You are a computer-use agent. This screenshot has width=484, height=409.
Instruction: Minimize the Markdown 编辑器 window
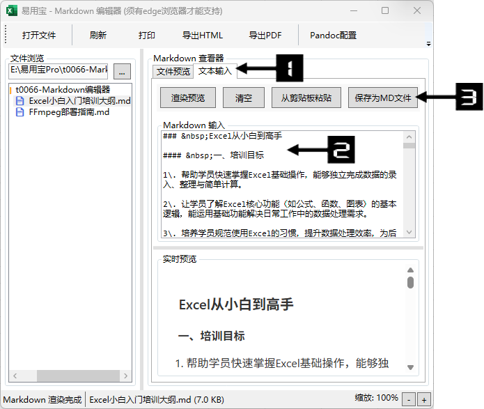tap(354, 11)
